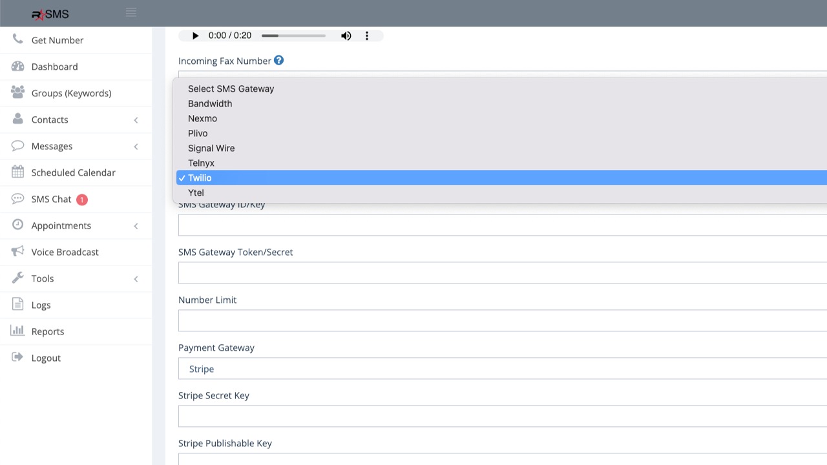This screenshot has width=827, height=465.
Task: Focus the SMS Gateway ID/Key field
Action: point(503,225)
